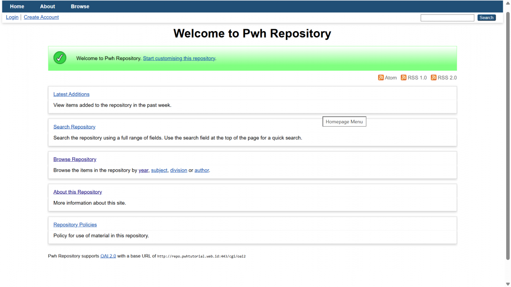Focus the quick search text field
Viewport: 511px width, 287px height.
(447, 18)
